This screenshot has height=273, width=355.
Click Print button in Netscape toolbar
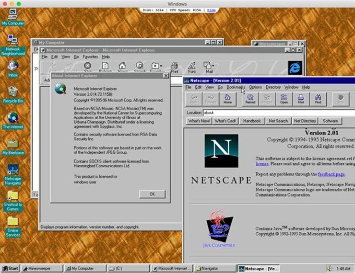coord(301,99)
